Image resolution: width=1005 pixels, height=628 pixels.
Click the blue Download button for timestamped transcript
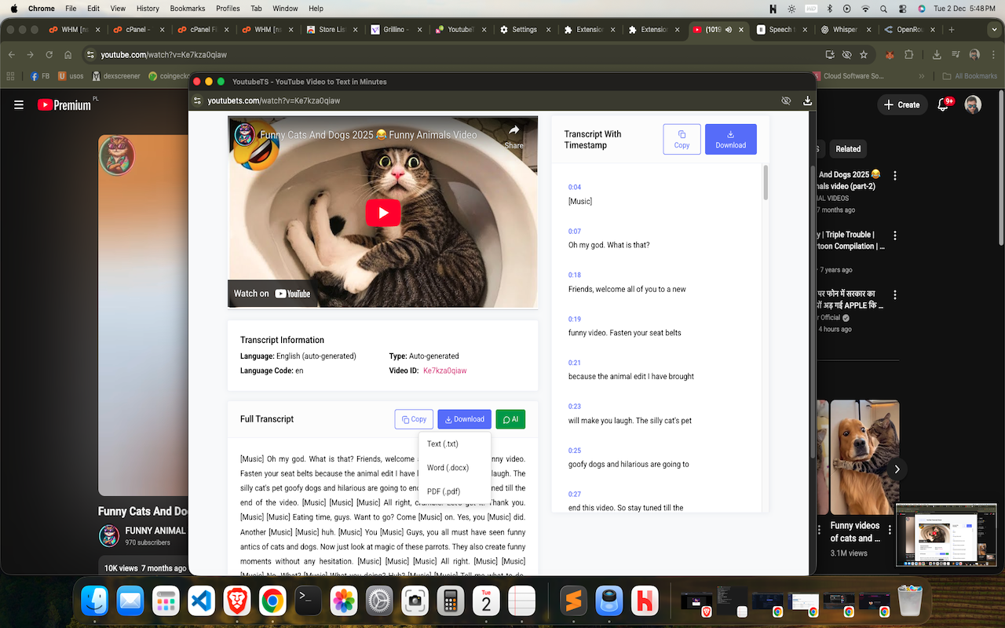tap(730, 139)
